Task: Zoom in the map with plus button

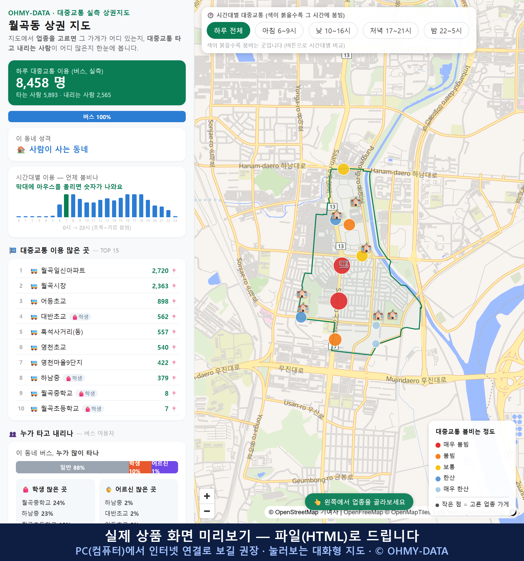Action: 207,496
